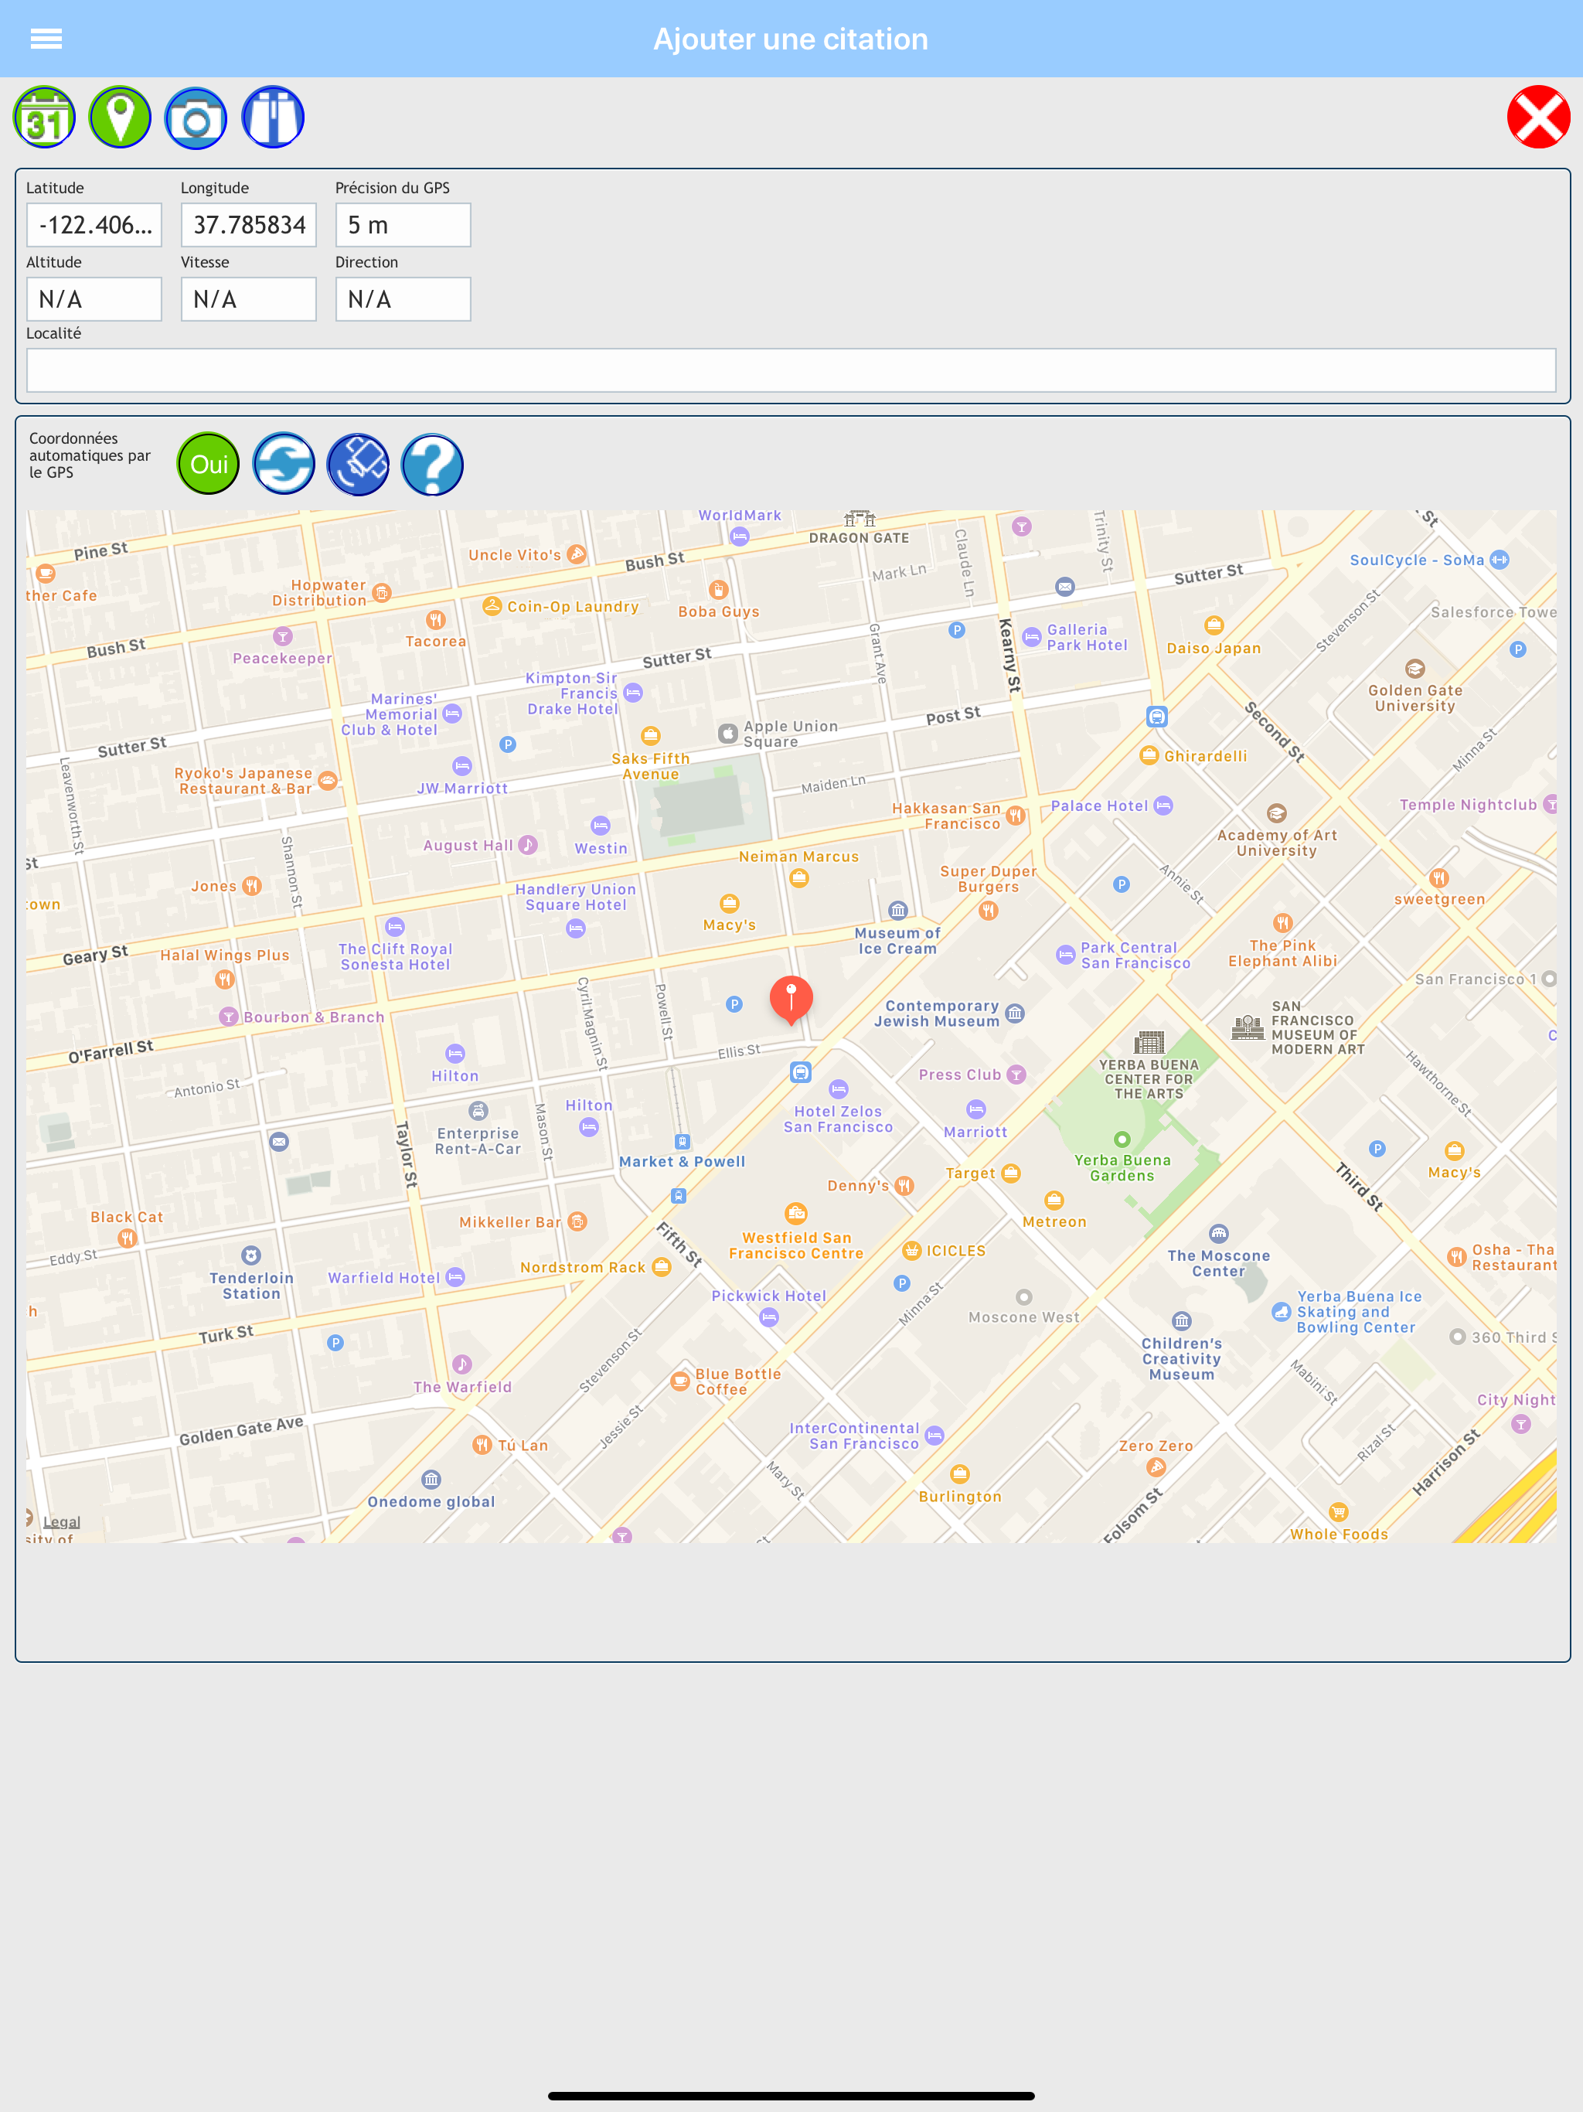Image resolution: width=1583 pixels, height=2112 pixels.
Task: Select the Tacorea restaurant marker
Action: click(435, 620)
